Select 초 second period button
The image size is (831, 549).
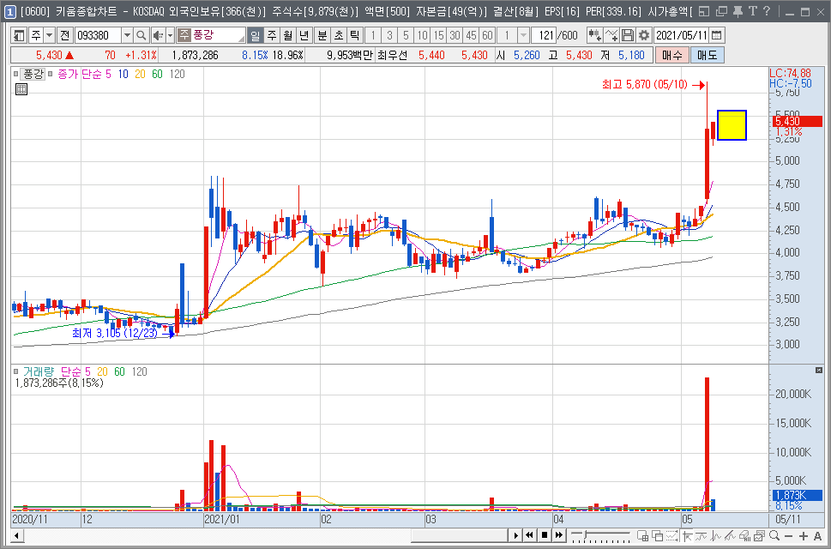pos(339,35)
